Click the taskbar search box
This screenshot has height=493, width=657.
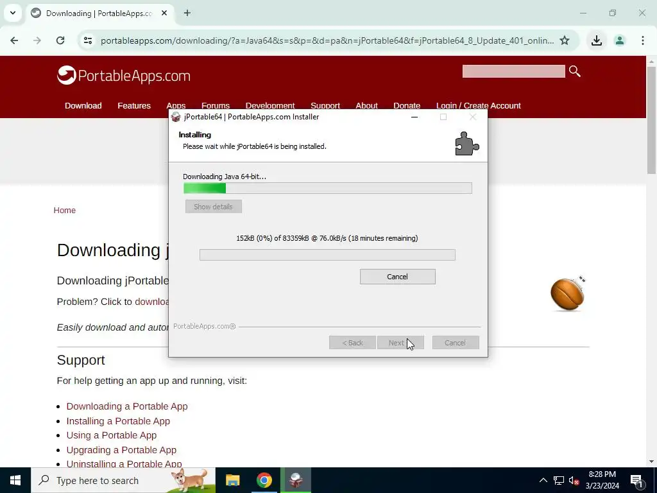tap(123, 480)
